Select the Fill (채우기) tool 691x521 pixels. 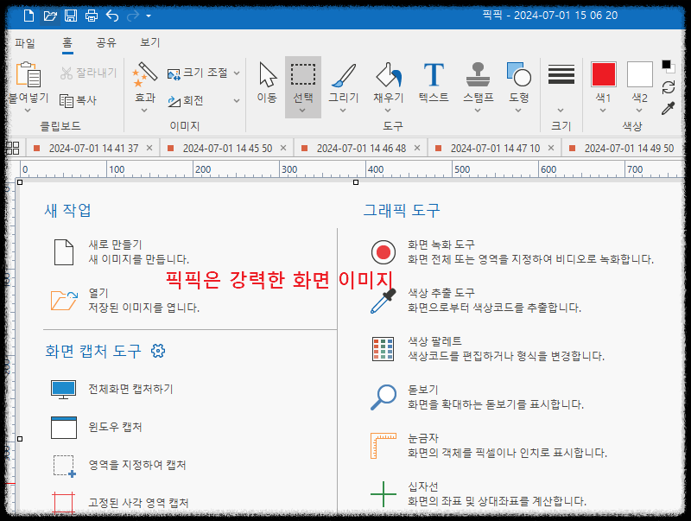(388, 82)
